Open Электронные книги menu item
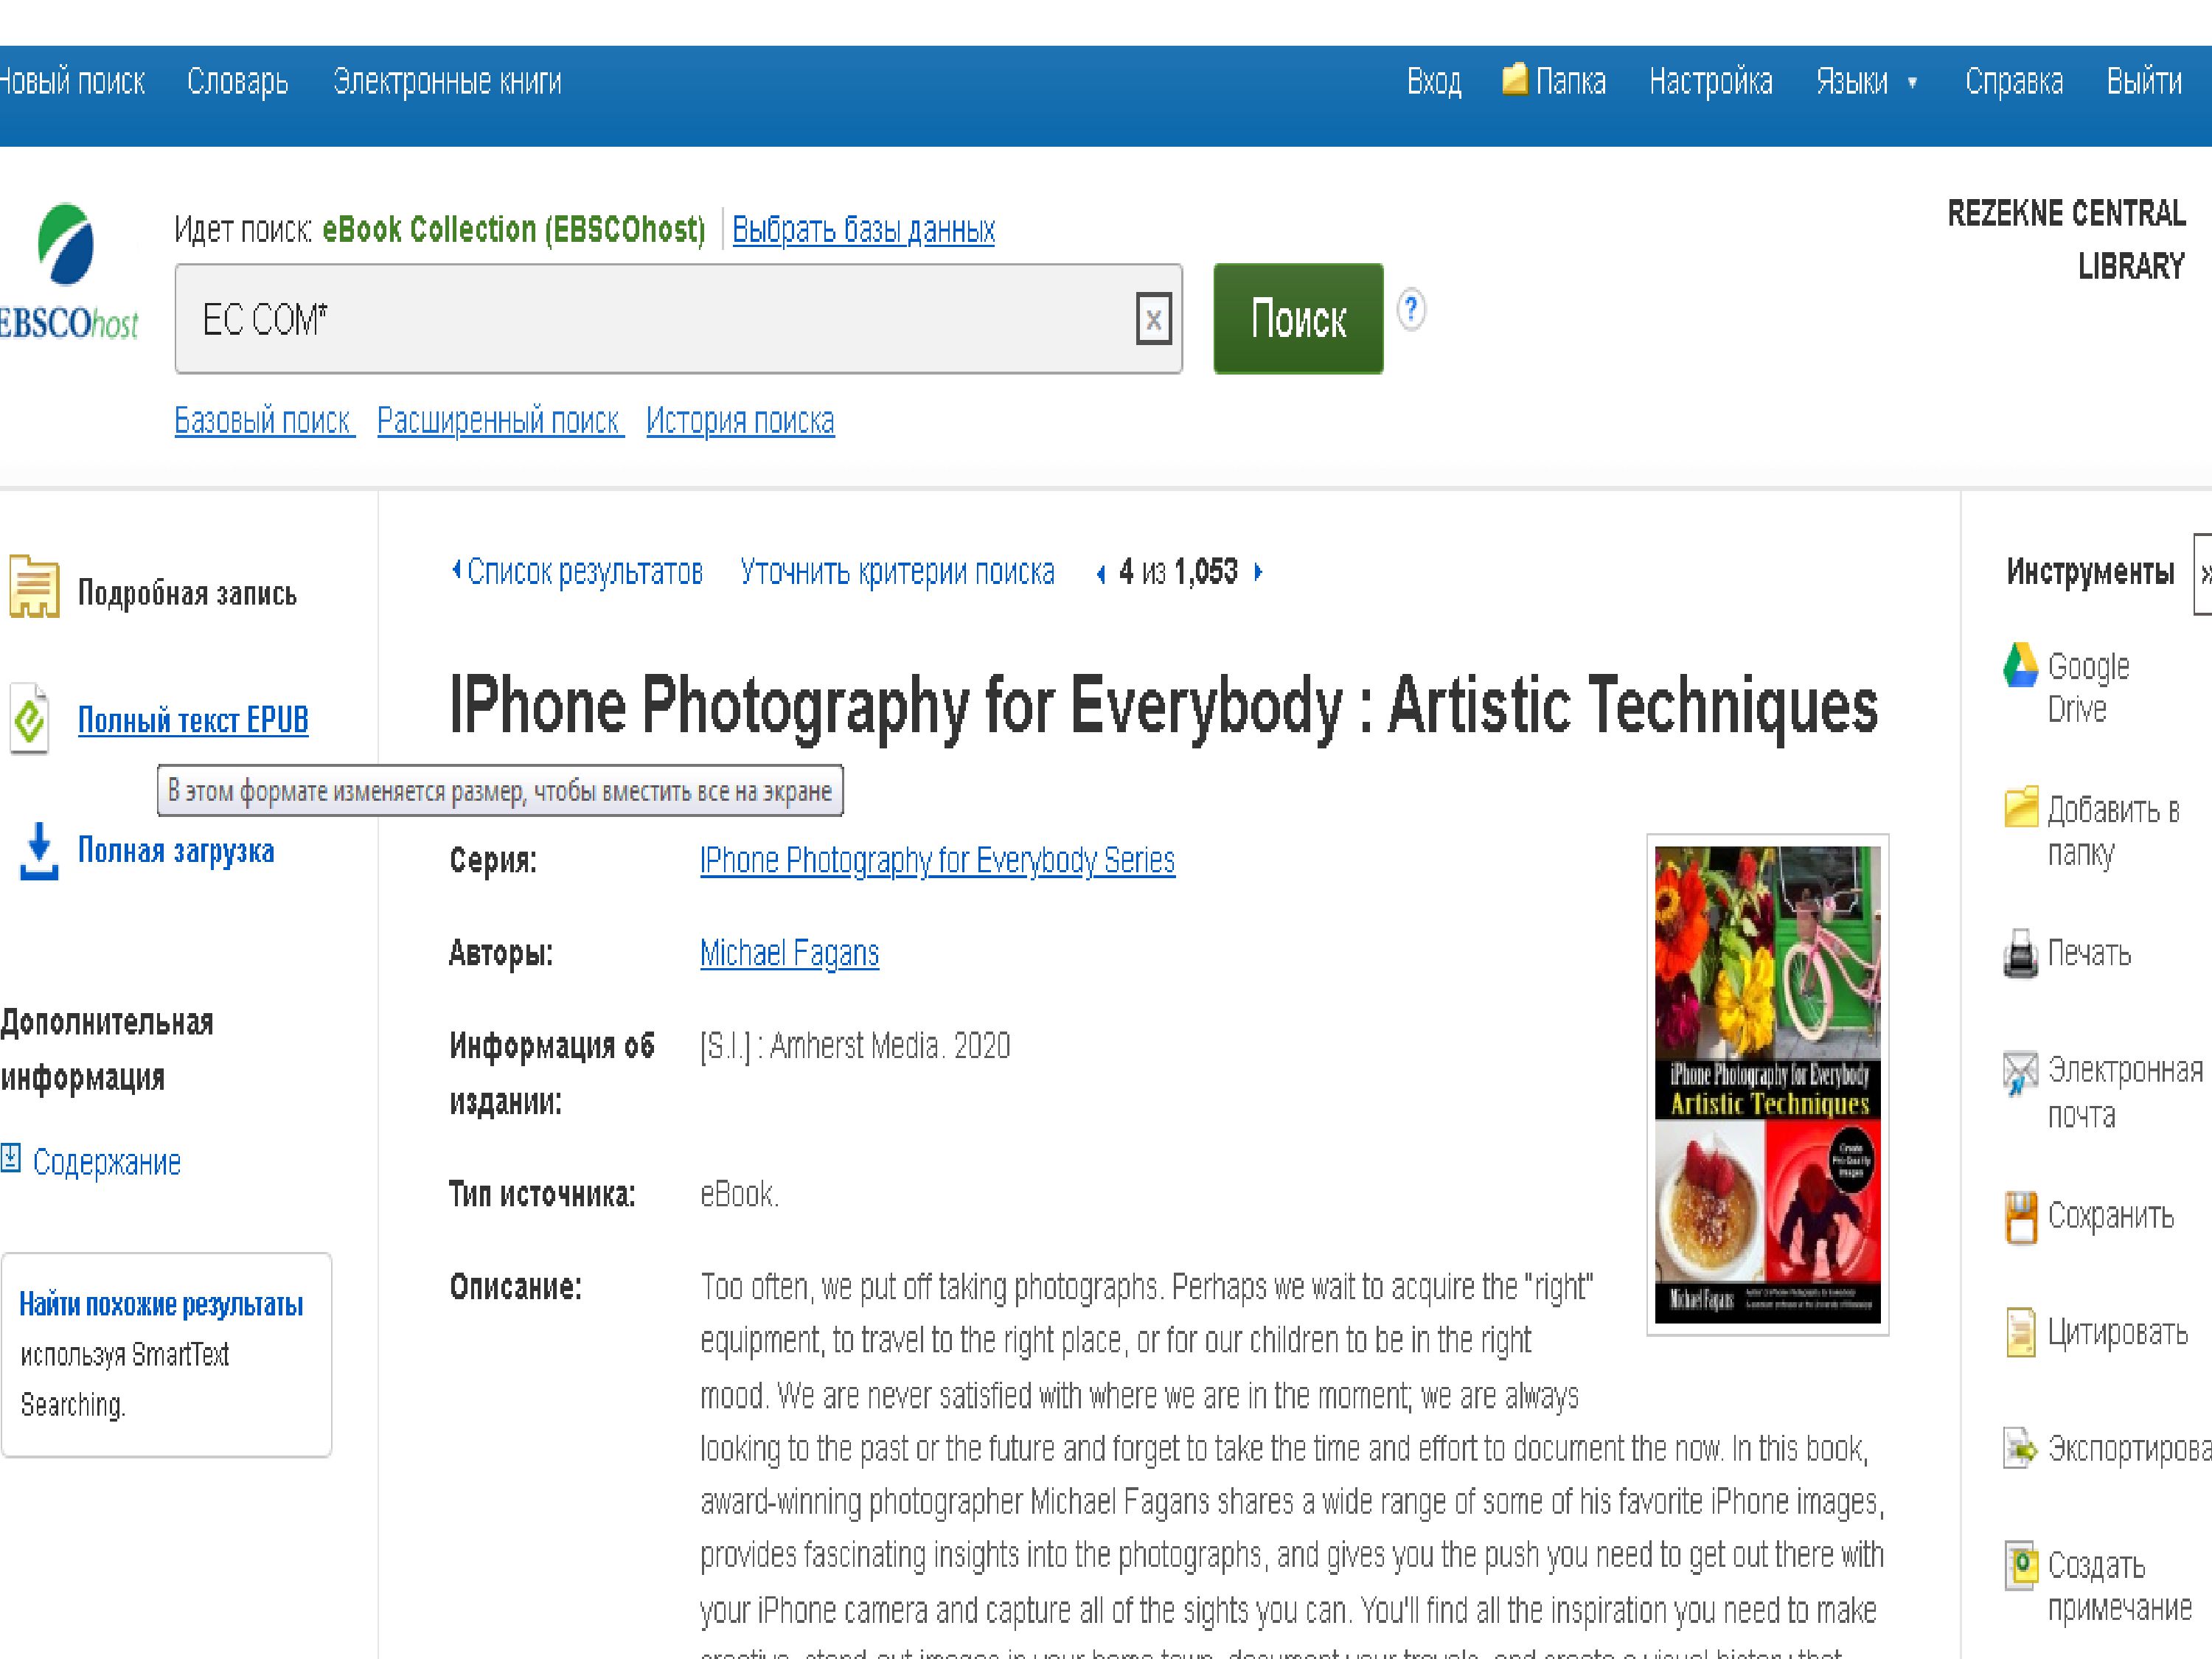This screenshot has height=1659, width=2212. (x=447, y=81)
